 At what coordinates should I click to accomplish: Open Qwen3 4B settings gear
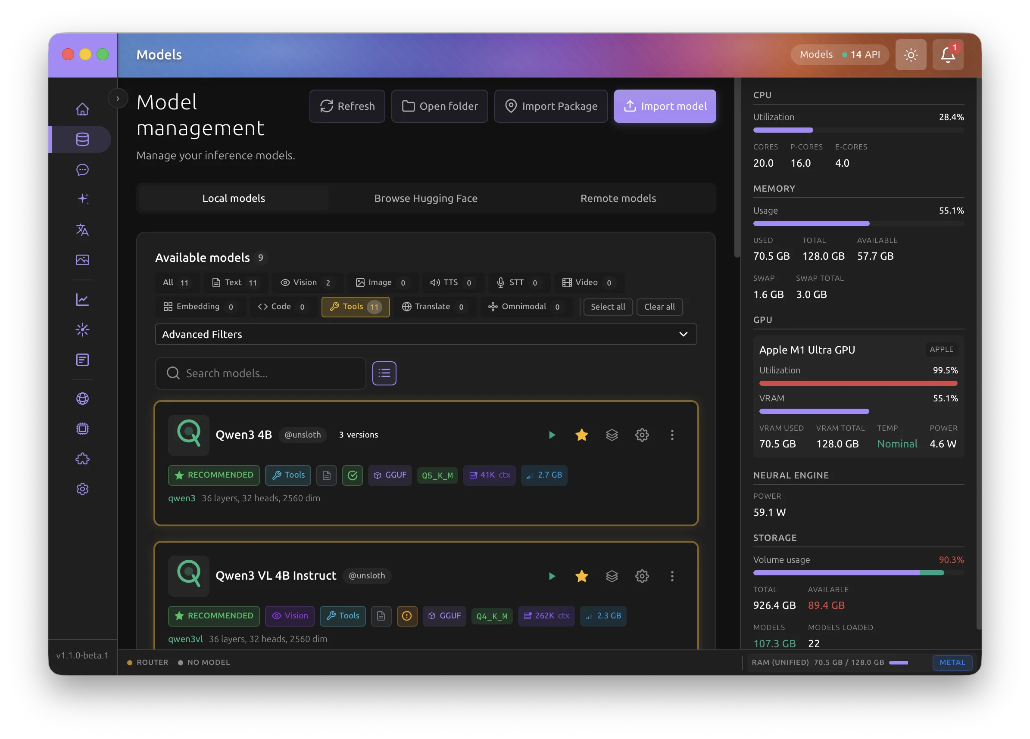tap(642, 435)
